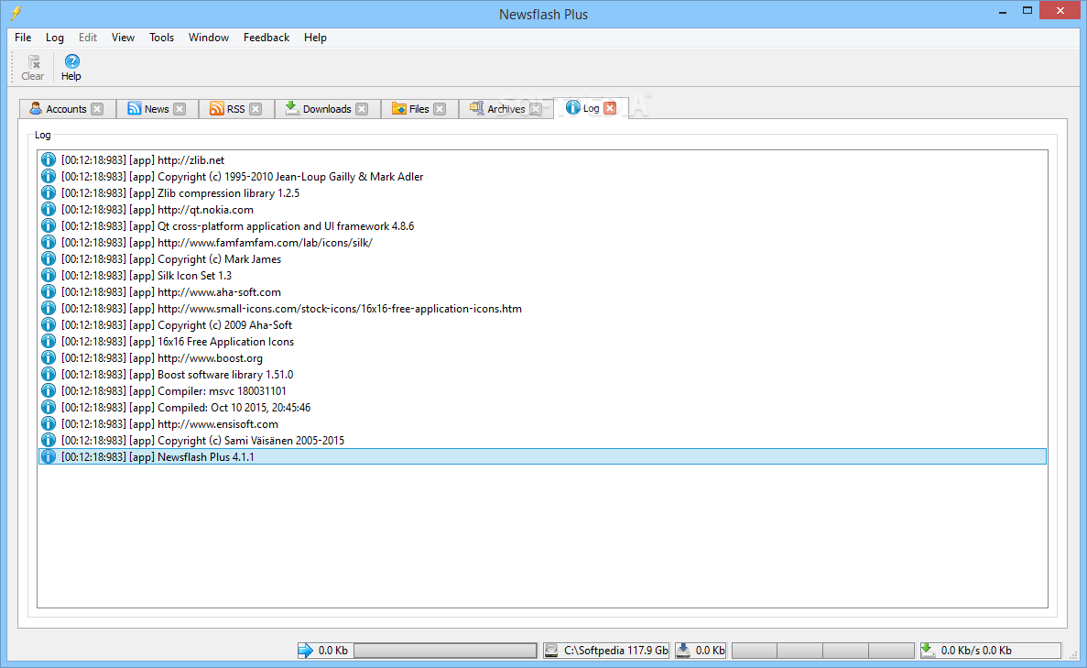The image size is (1087, 668).
Task: Click info icon beside Compiler msvc entry
Action: coord(48,390)
